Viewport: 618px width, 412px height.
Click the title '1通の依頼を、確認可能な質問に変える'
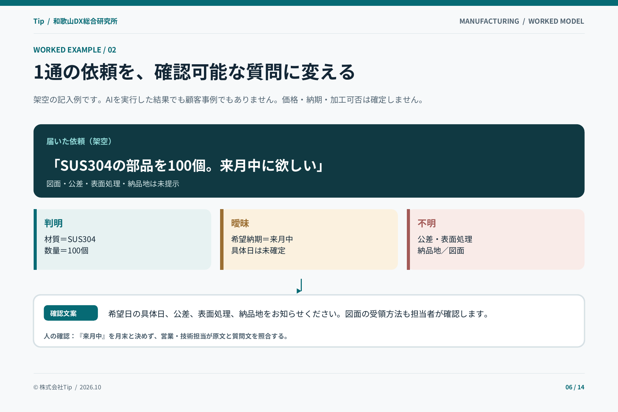(x=194, y=72)
